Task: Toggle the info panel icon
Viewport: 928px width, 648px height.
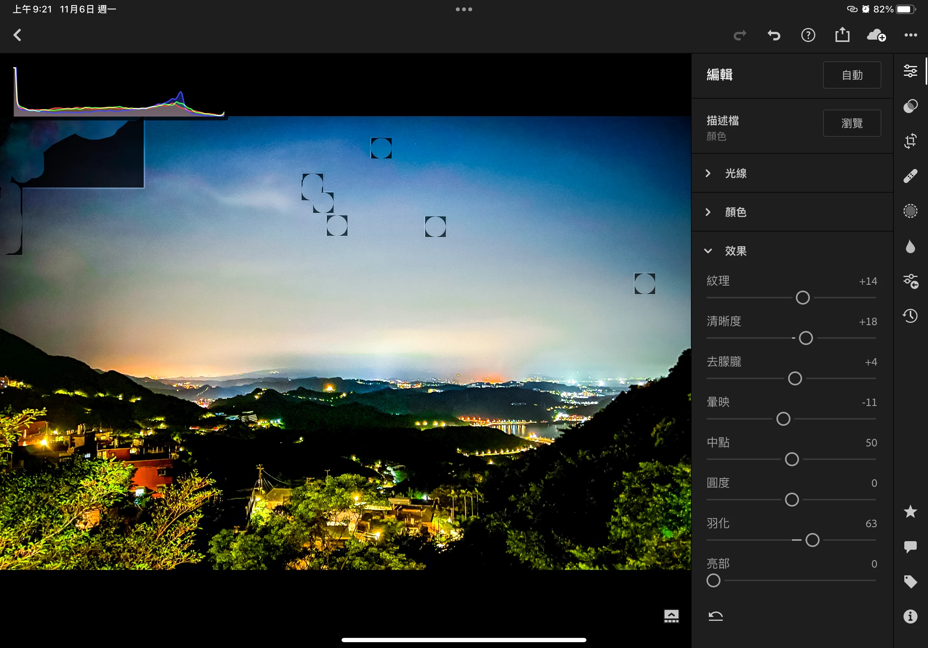Action: [x=910, y=617]
